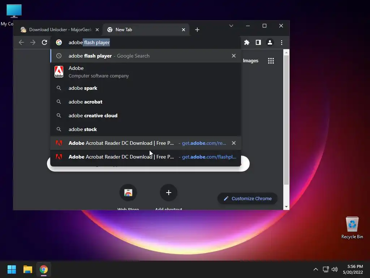
Task: Choose adobe spark suggestion
Action: coord(146,88)
